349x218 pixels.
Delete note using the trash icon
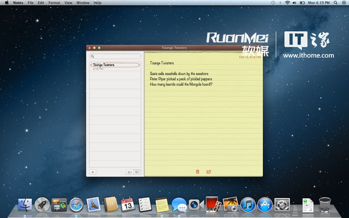pos(197,171)
